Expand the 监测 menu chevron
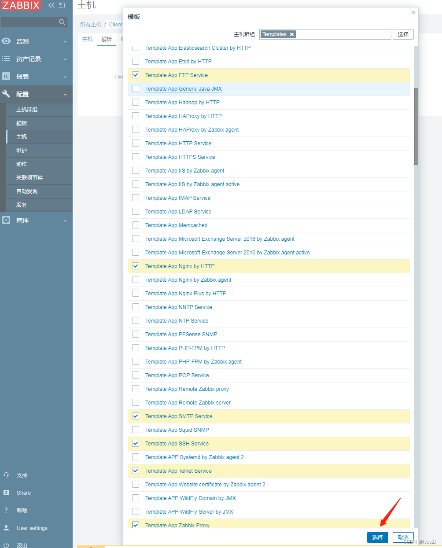This screenshot has width=442, height=548. [x=65, y=41]
